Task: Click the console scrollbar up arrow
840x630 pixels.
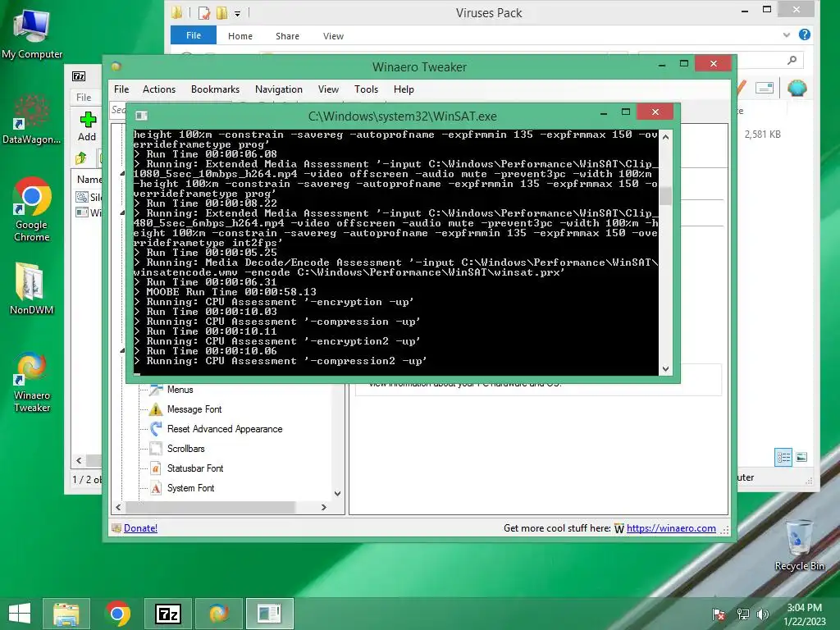Action: coord(665,137)
